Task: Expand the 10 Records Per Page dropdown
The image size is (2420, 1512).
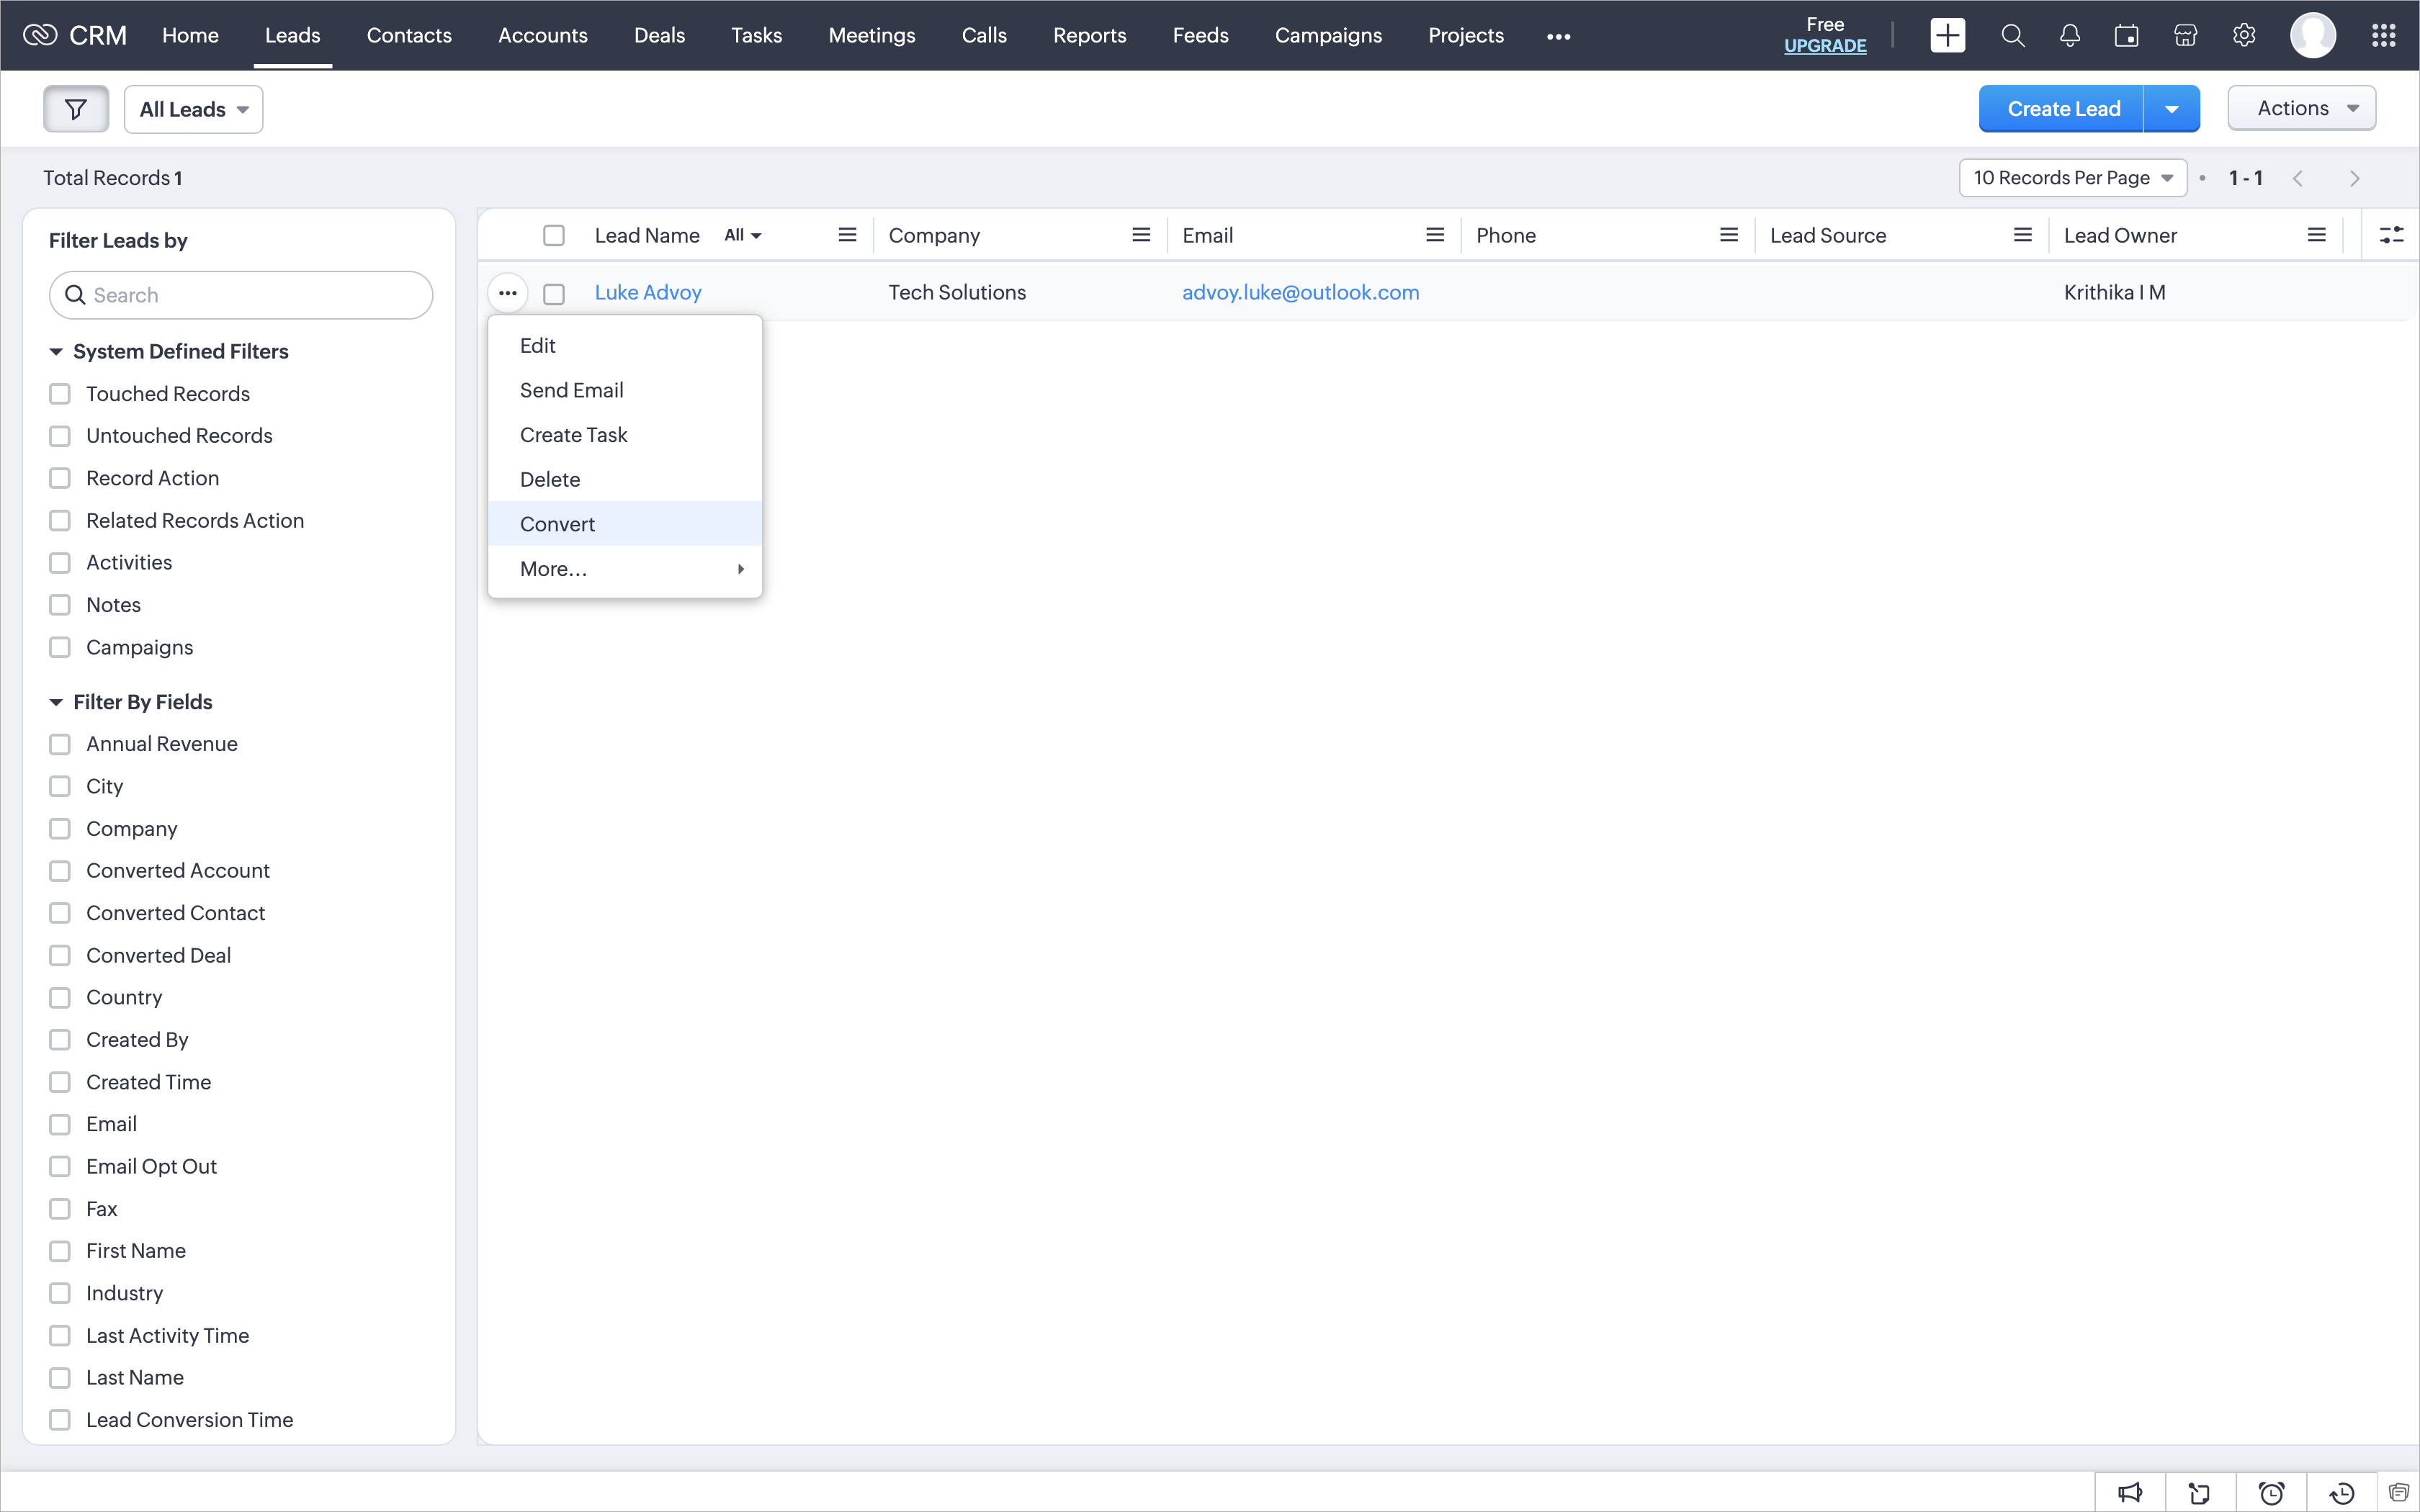Action: (2072, 178)
